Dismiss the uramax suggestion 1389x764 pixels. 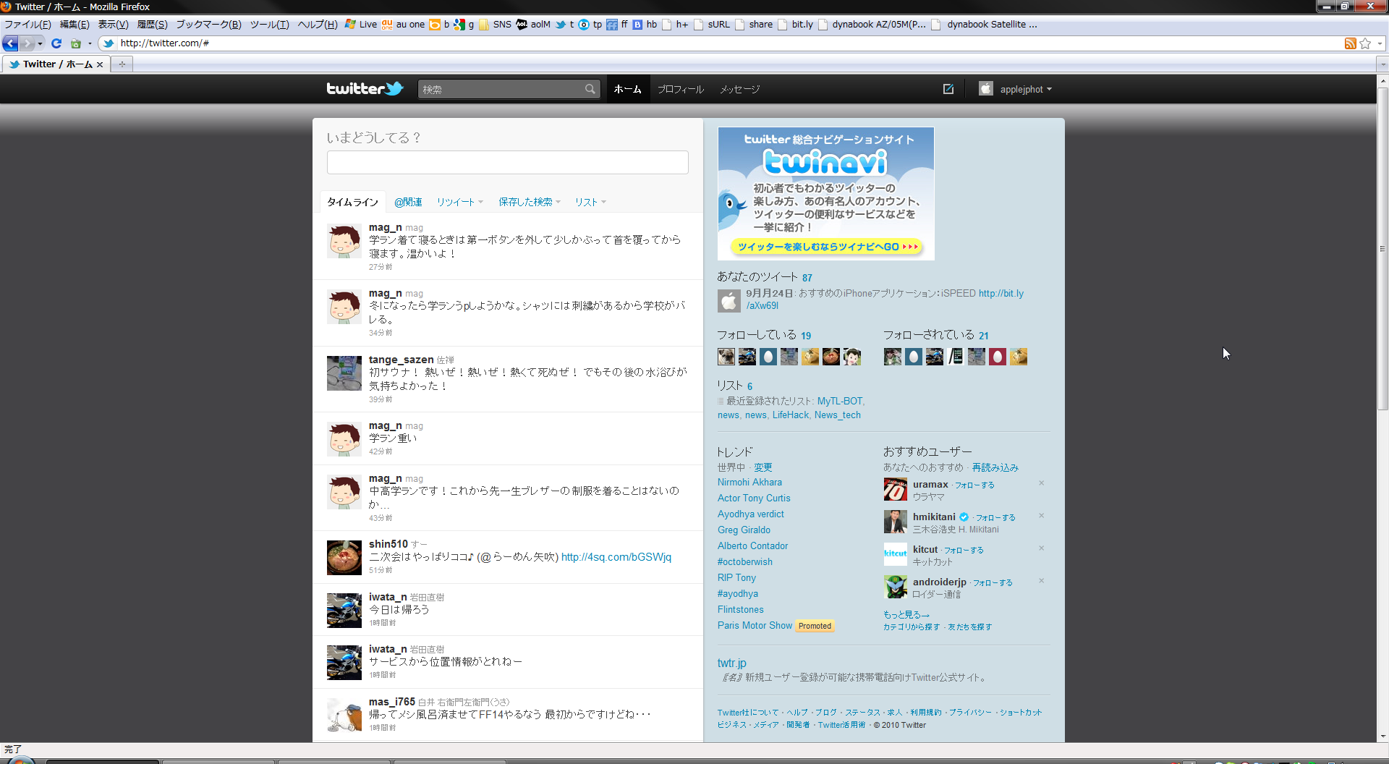click(1042, 483)
